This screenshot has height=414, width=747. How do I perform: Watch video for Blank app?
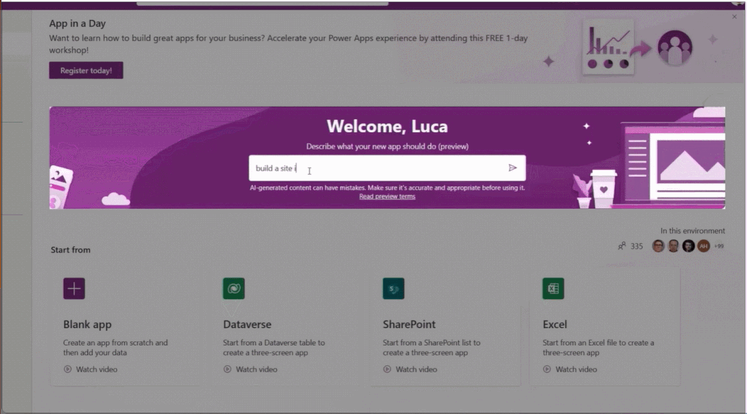coord(91,369)
